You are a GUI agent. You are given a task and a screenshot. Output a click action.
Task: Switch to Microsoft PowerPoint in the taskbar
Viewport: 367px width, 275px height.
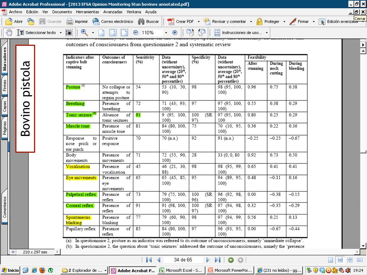click(x=230, y=270)
